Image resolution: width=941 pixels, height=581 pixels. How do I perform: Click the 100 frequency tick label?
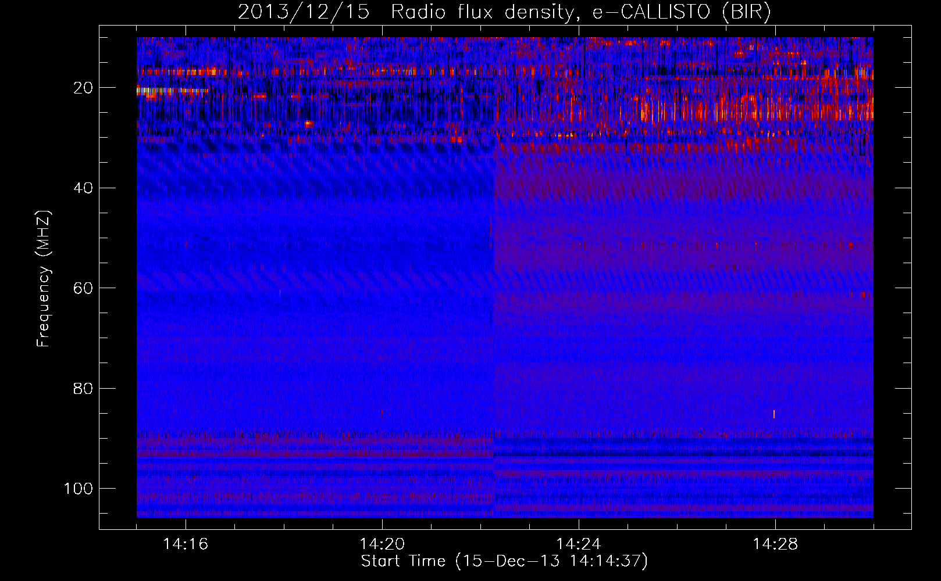79,489
